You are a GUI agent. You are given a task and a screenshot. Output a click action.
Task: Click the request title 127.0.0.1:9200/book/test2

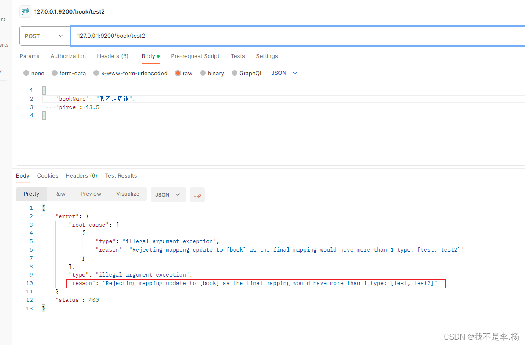pos(69,12)
